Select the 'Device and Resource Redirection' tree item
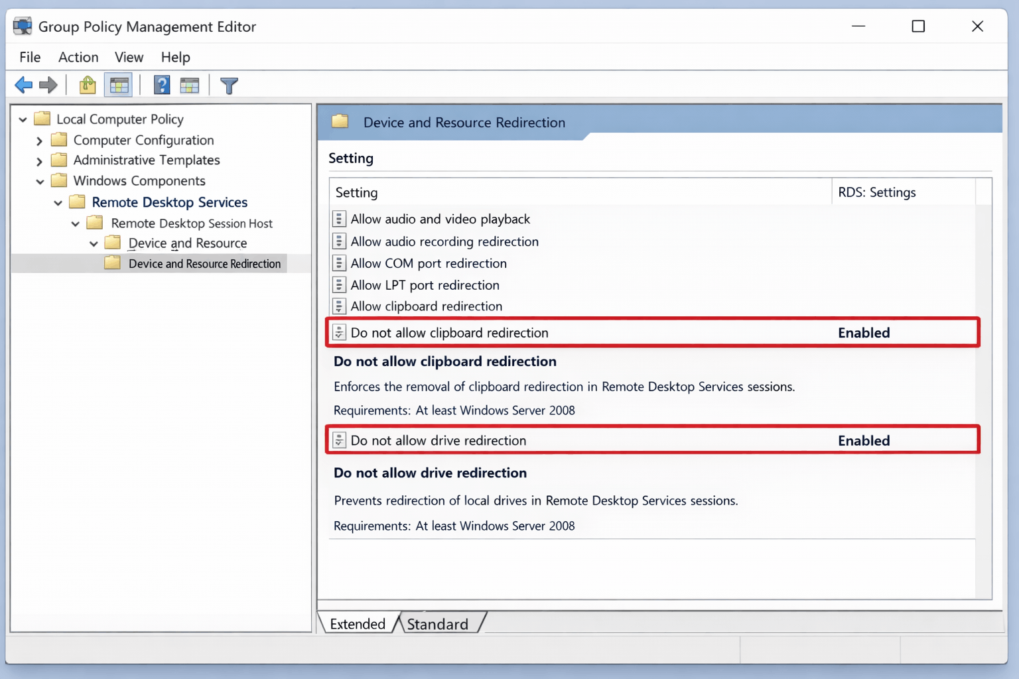This screenshot has height=679, width=1019. coord(204,263)
